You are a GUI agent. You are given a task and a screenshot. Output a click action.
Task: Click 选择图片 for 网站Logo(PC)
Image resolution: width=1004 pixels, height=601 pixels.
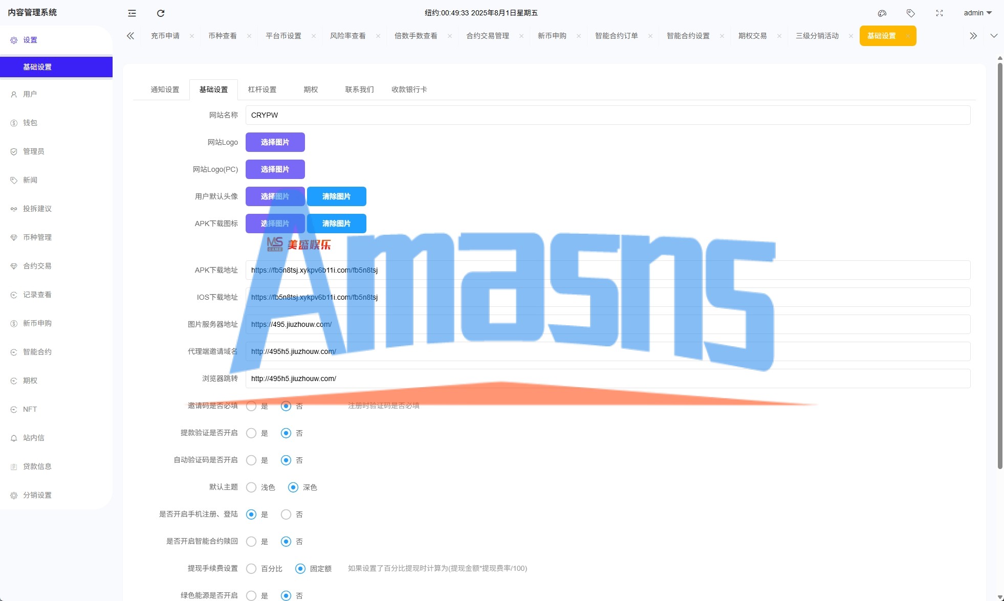click(275, 169)
